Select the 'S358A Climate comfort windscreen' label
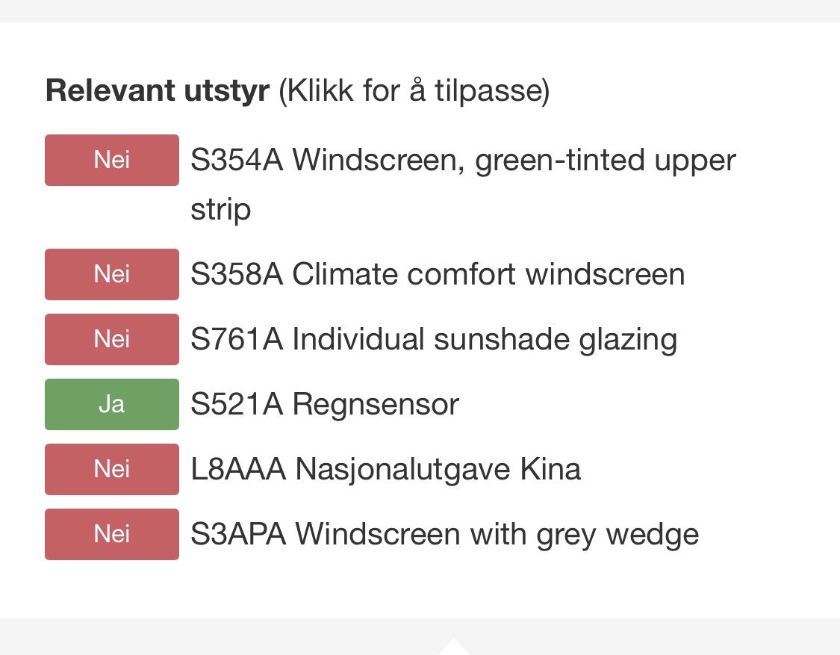840x655 pixels. (438, 275)
